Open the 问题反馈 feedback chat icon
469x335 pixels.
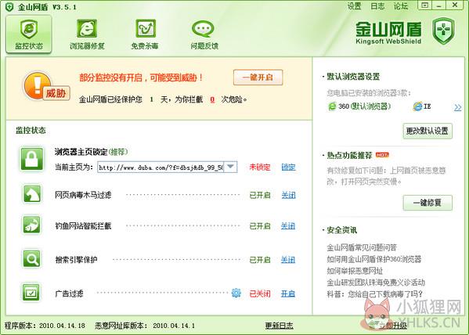[x=203, y=29]
